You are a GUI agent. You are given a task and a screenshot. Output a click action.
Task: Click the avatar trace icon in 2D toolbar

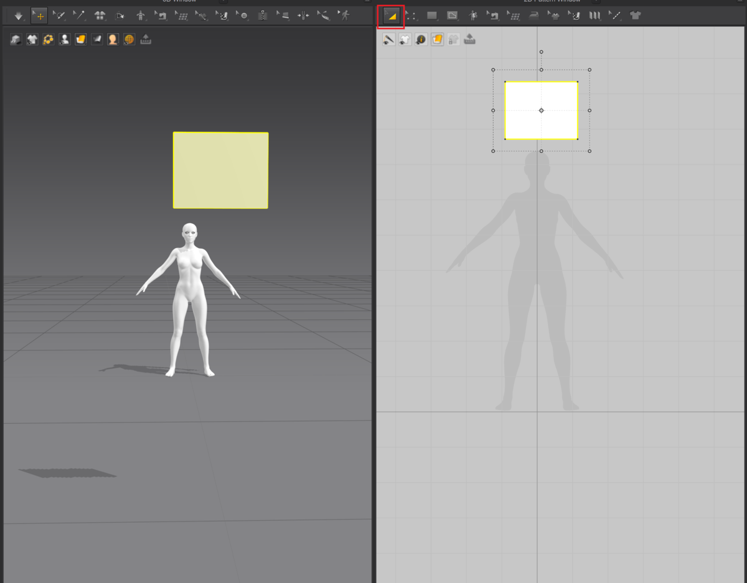(473, 16)
